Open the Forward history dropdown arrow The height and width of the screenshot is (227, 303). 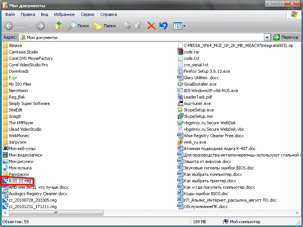49,26
